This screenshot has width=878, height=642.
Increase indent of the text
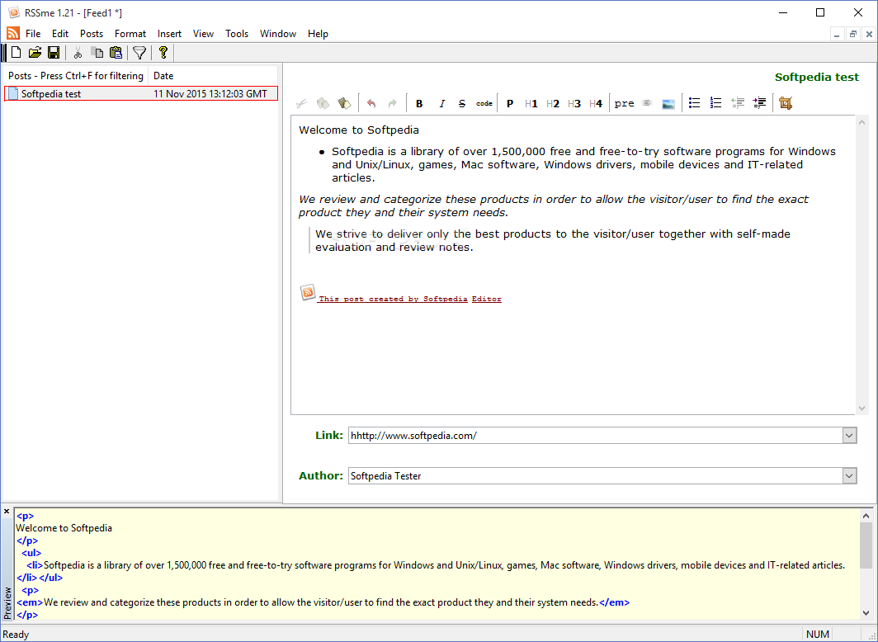759,103
